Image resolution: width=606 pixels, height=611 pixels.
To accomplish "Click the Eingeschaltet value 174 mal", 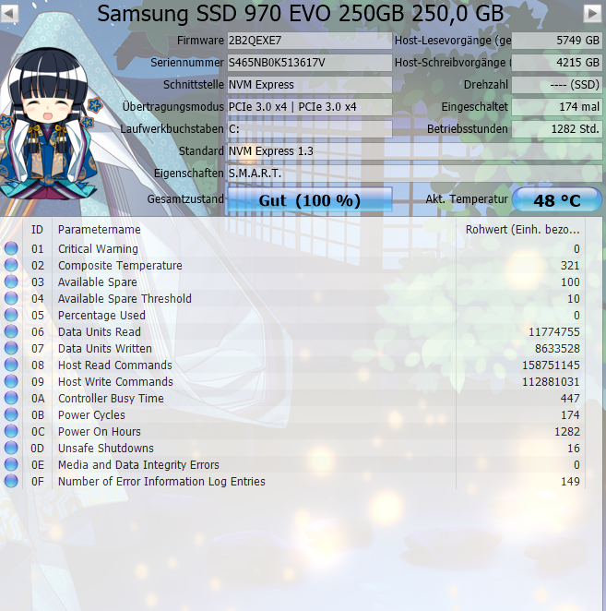I will [x=557, y=107].
